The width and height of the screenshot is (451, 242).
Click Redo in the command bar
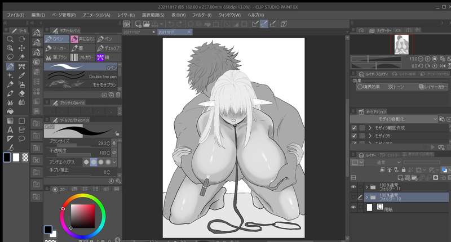tap(180, 24)
